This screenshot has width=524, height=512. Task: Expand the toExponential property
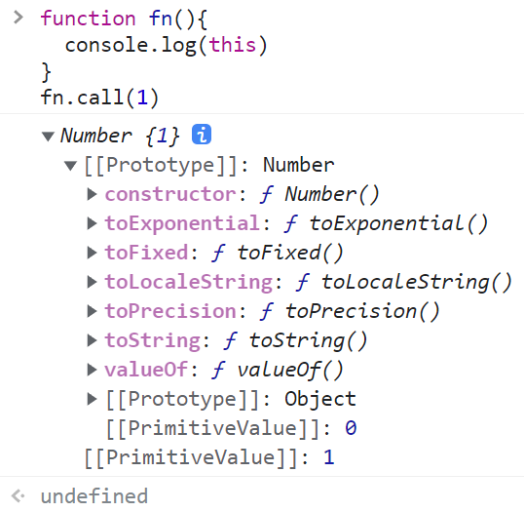tap(92, 223)
